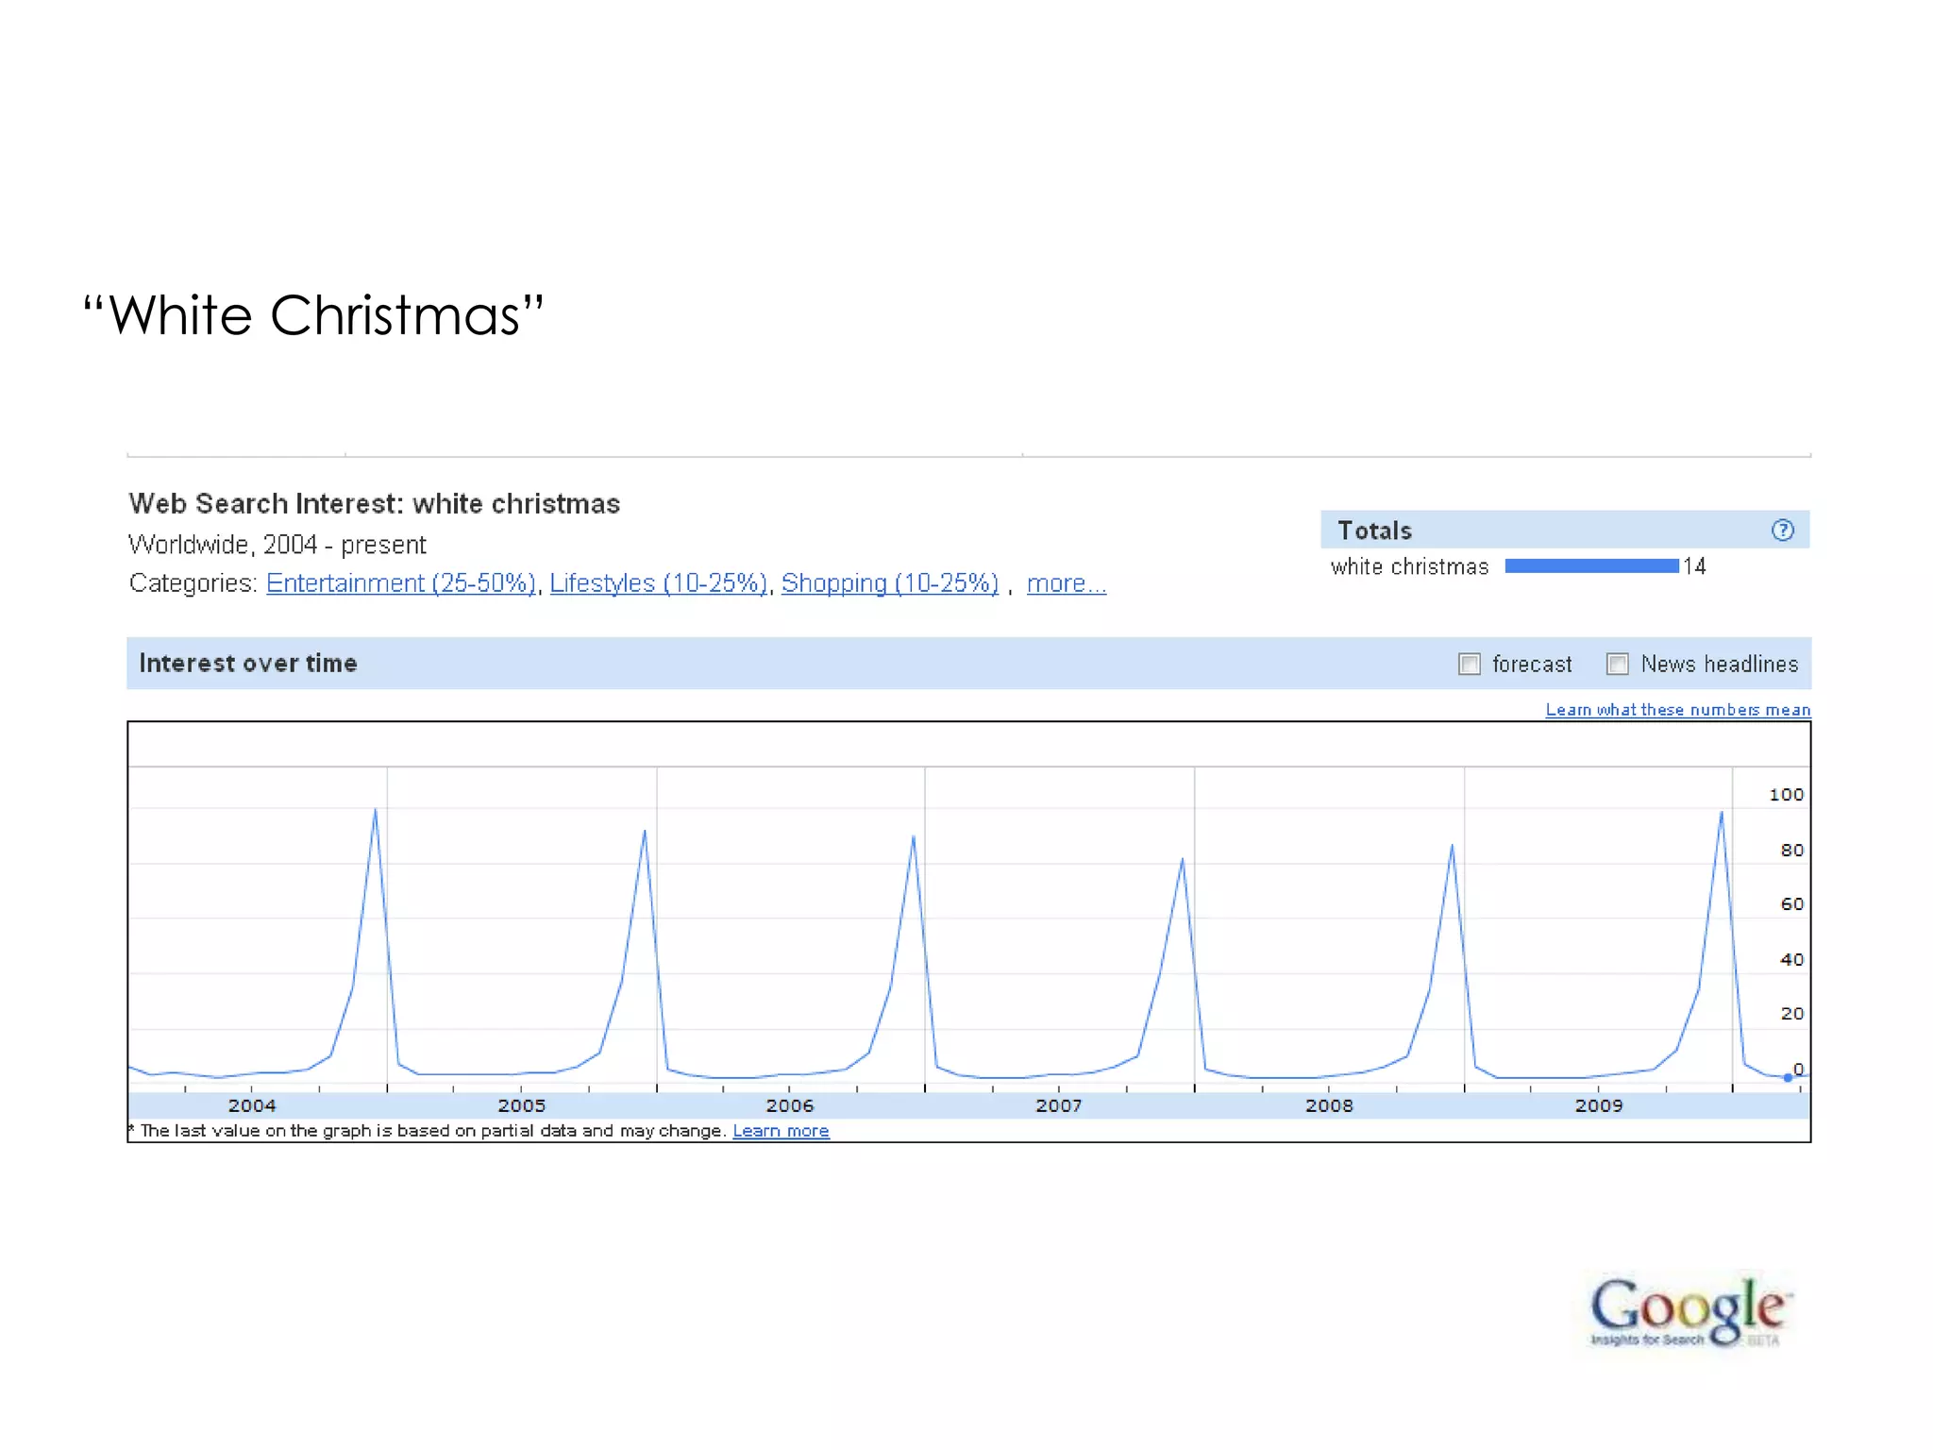Expand more categories via the more... link
Image resolution: width=1933 pixels, height=1450 pixels.
tap(1066, 583)
